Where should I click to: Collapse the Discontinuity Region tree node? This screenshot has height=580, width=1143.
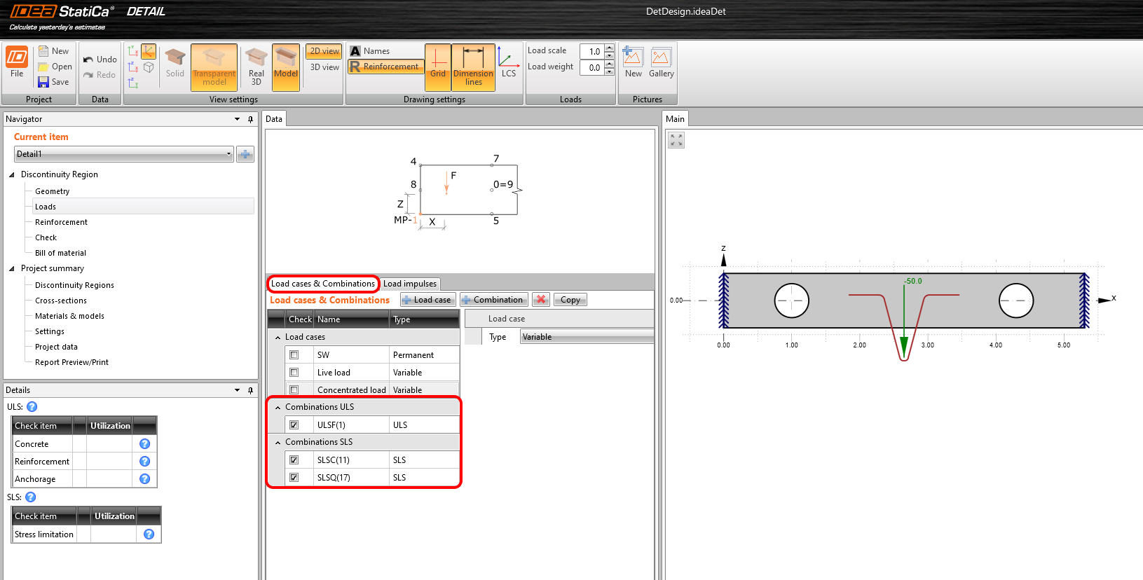[x=12, y=174]
